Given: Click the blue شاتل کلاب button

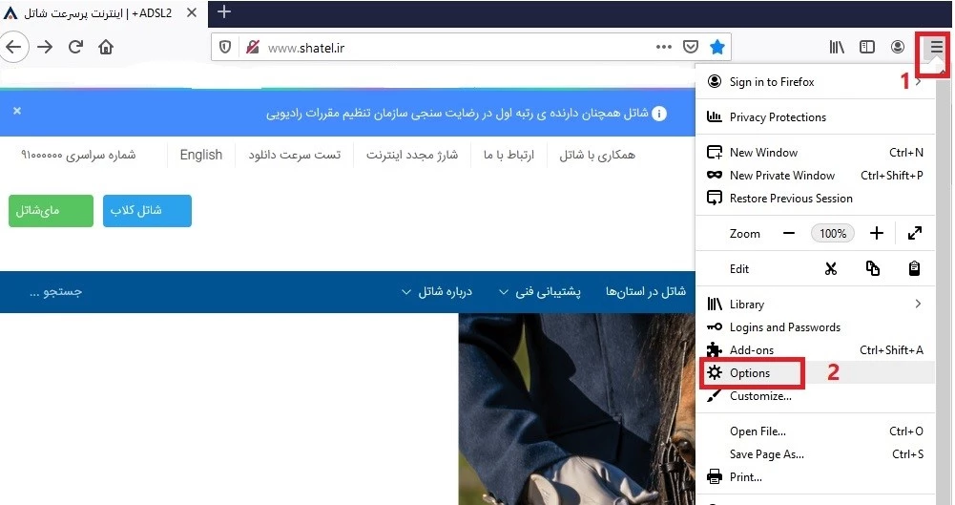Looking at the screenshot, I should click(147, 211).
